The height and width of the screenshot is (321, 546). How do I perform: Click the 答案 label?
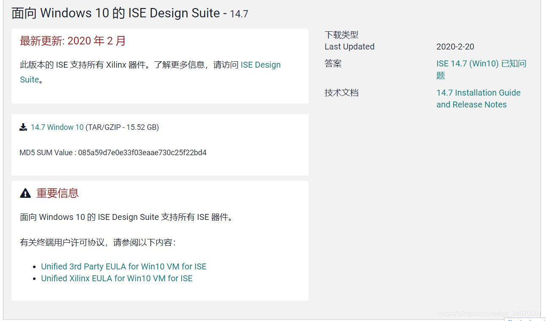point(333,64)
